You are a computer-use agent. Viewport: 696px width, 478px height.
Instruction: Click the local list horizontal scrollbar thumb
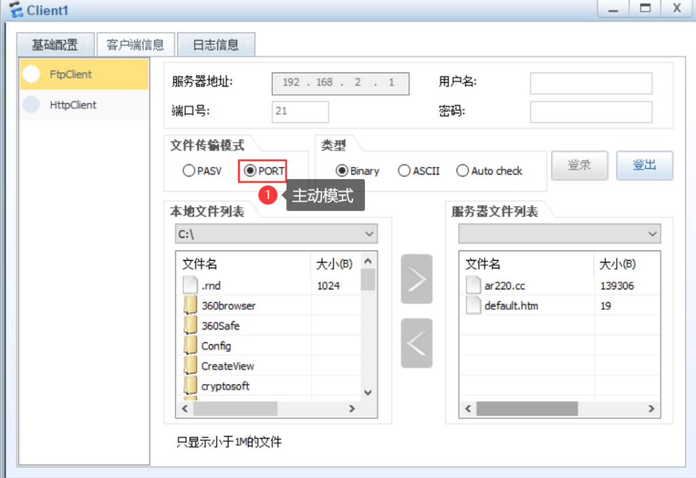(235, 408)
